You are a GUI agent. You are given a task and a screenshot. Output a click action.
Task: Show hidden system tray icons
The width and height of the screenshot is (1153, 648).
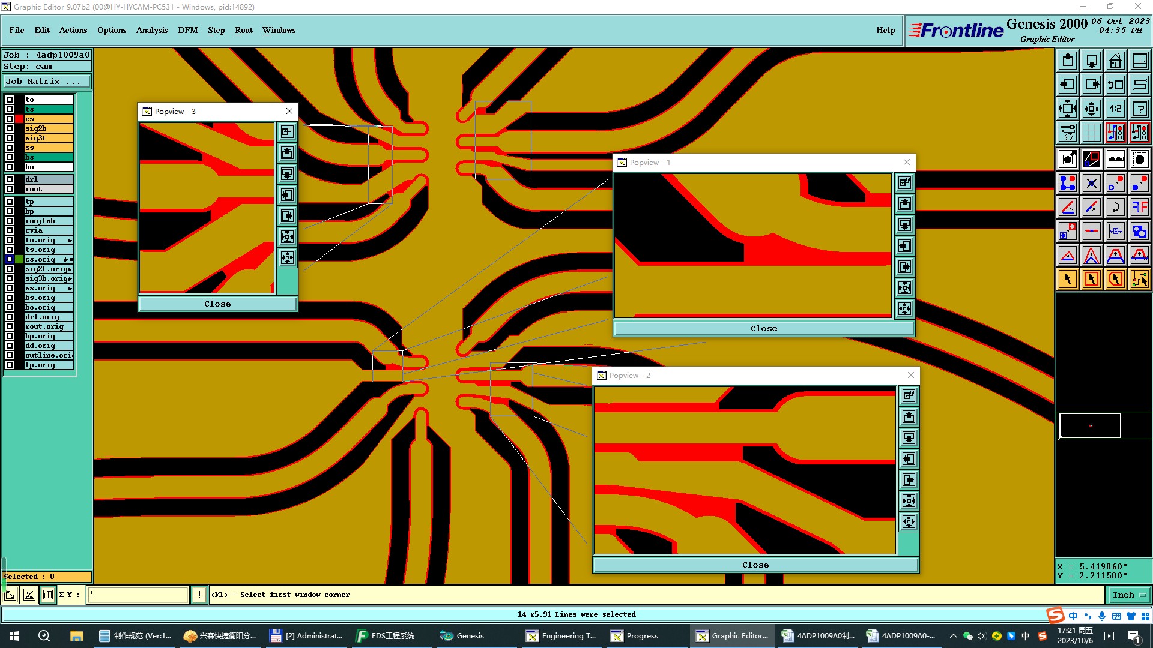[953, 636]
